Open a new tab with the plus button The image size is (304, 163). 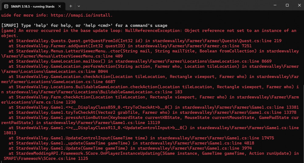(71, 6)
